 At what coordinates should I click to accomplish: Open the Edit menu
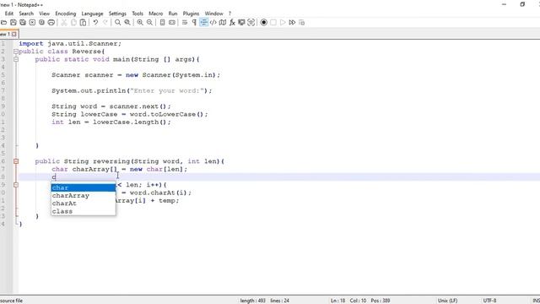pyautogui.click(x=9, y=14)
